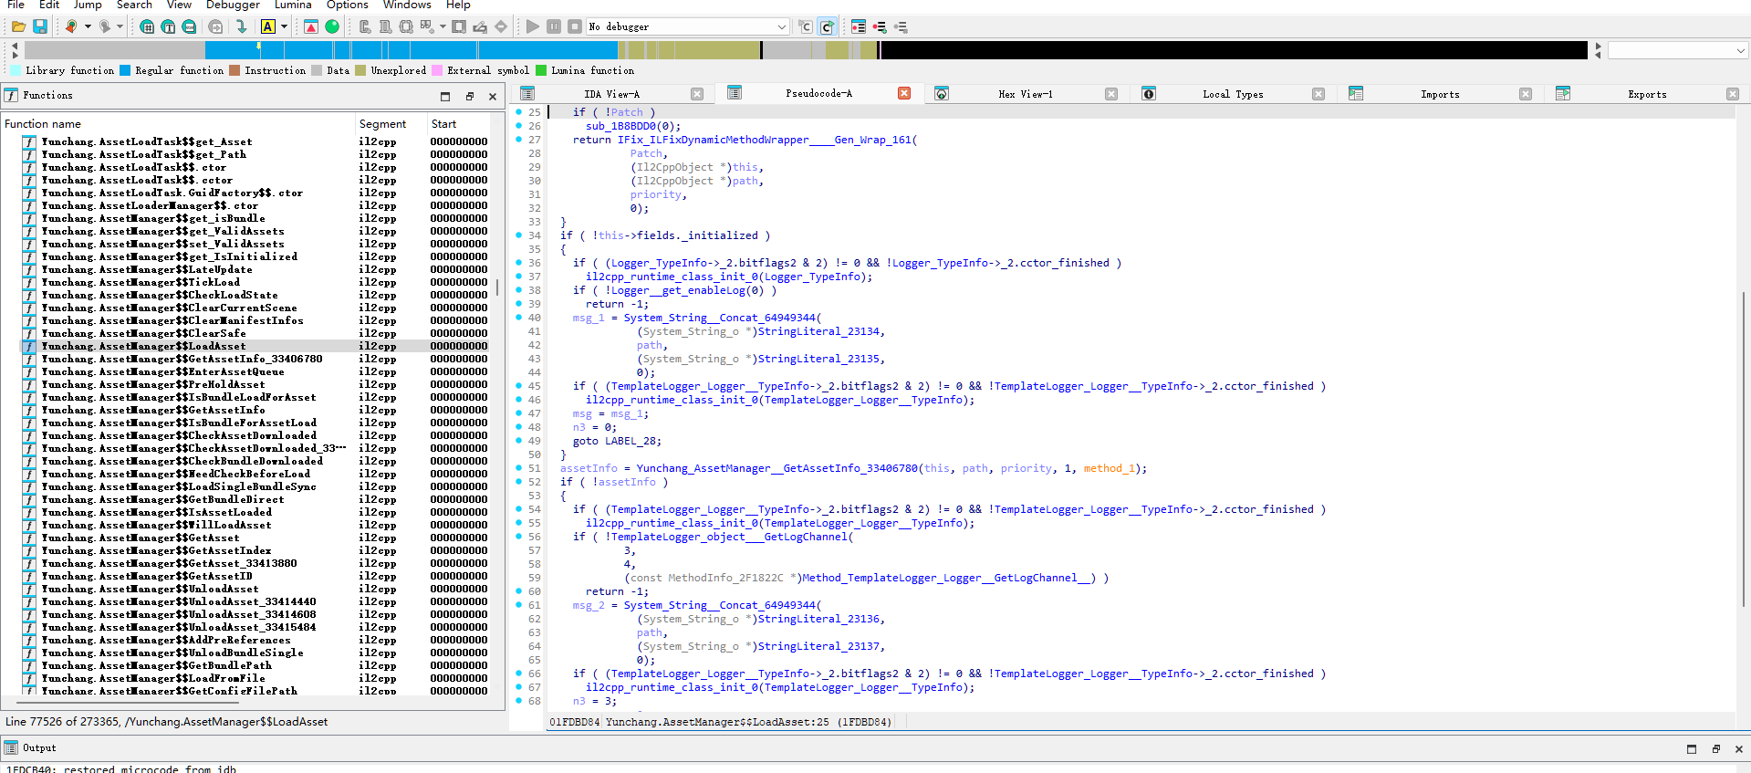Toggle breakpoint dot on pseudocode line 61

coord(518,605)
